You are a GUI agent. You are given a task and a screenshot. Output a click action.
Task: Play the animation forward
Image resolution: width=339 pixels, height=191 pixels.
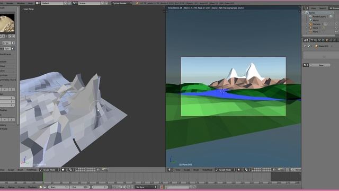[124, 187]
